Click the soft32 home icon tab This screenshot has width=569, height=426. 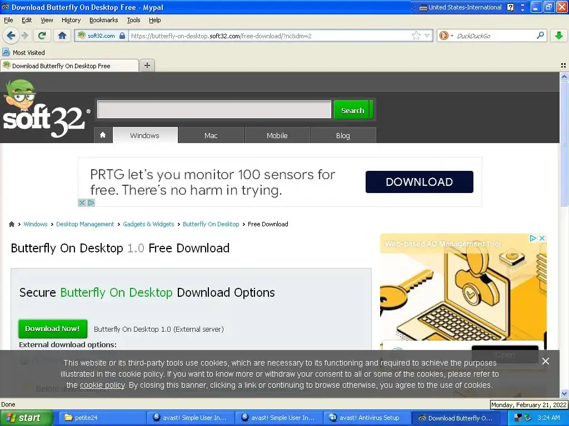pyautogui.click(x=103, y=135)
